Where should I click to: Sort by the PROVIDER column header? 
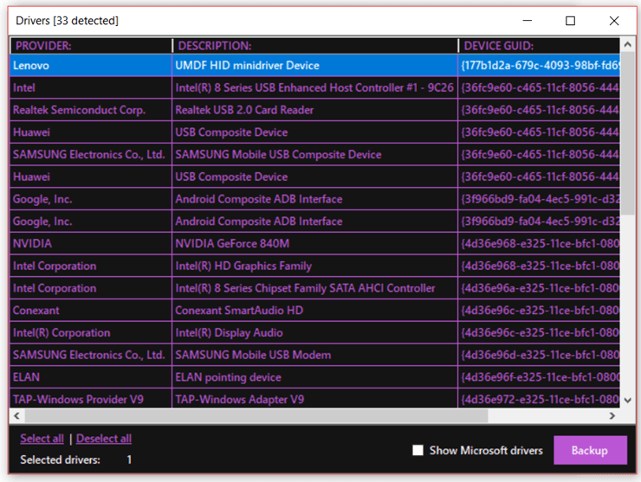(91, 46)
